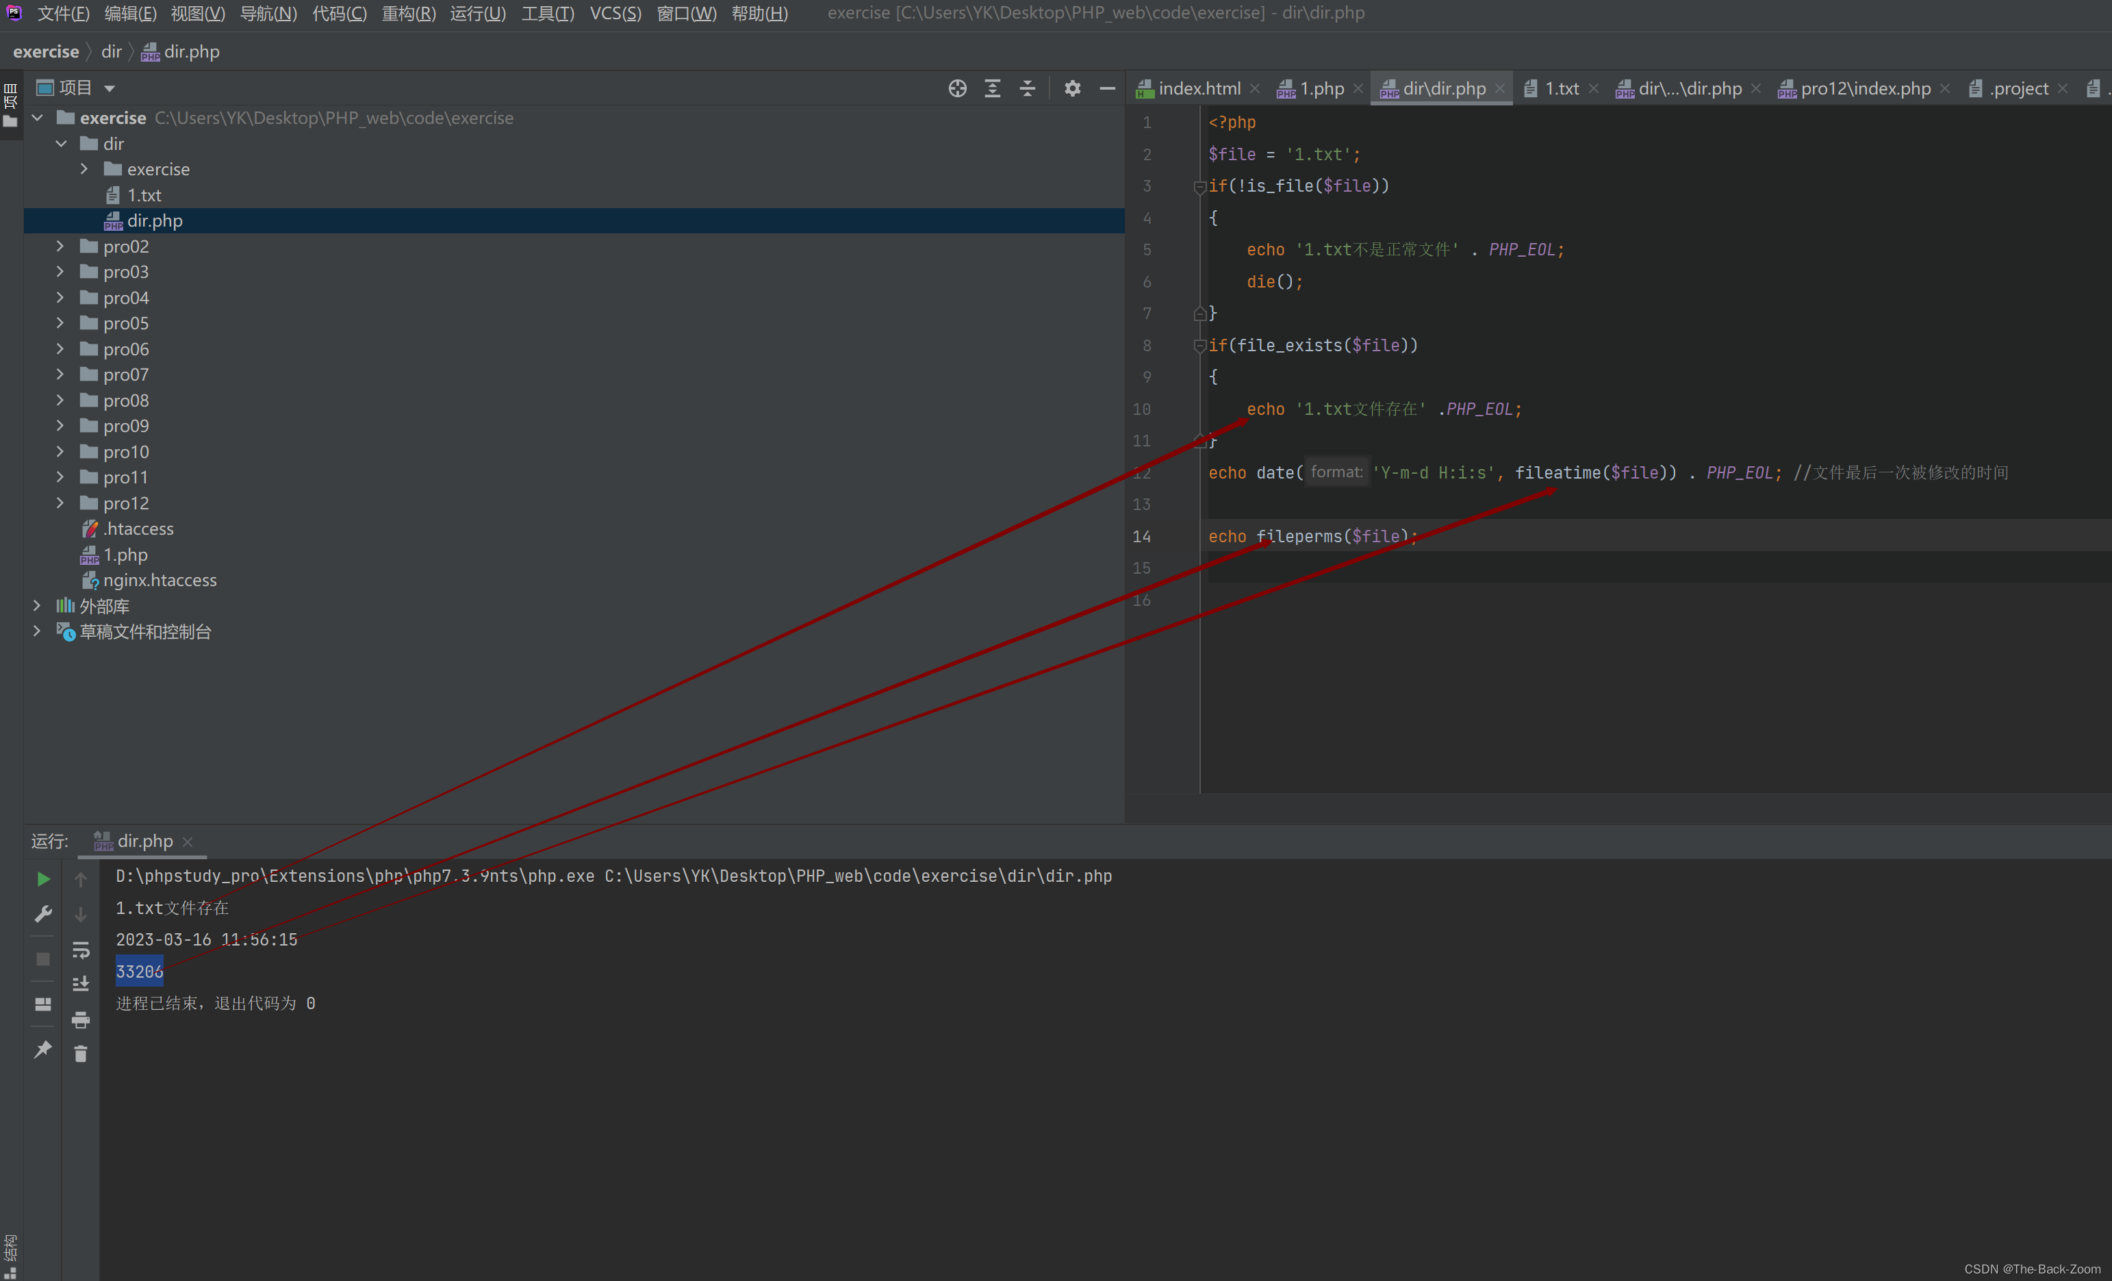2112x1281 pixels.
Task: Click the PhpStorm application logo
Action: (14, 13)
